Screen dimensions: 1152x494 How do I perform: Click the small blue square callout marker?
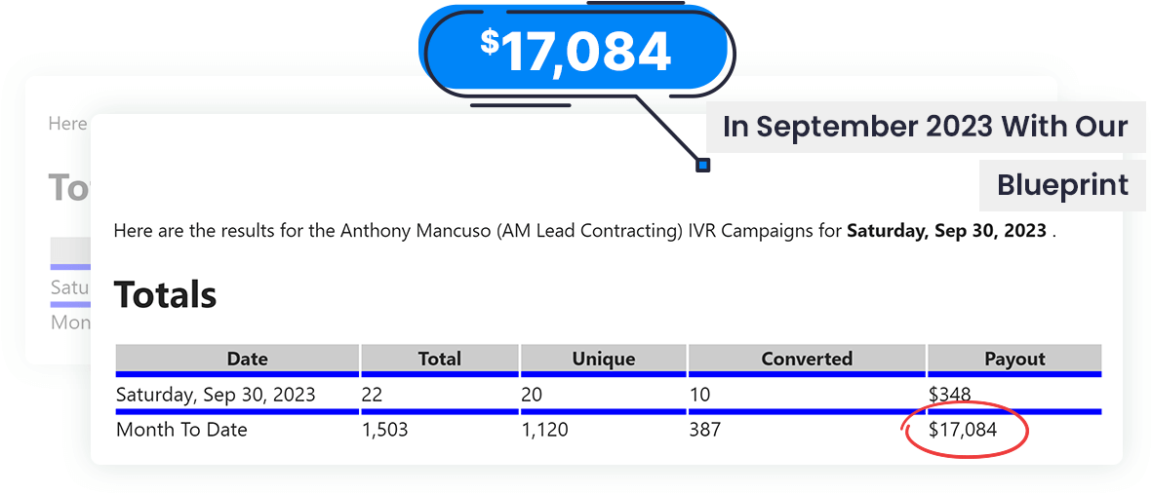(702, 166)
